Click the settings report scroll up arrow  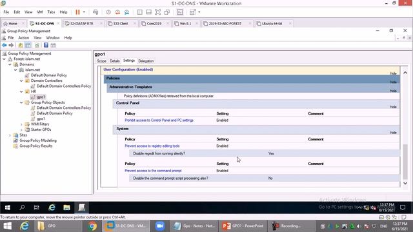pyautogui.click(x=405, y=73)
